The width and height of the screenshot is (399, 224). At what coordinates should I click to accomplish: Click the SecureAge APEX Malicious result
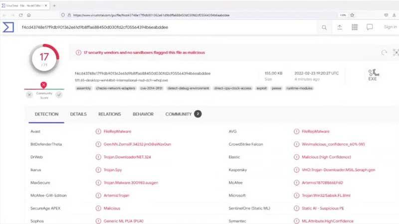(112, 208)
